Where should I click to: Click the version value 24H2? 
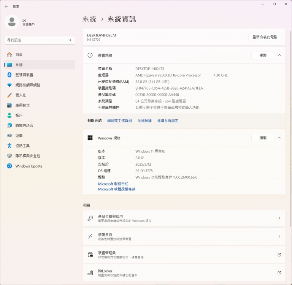[140, 158]
